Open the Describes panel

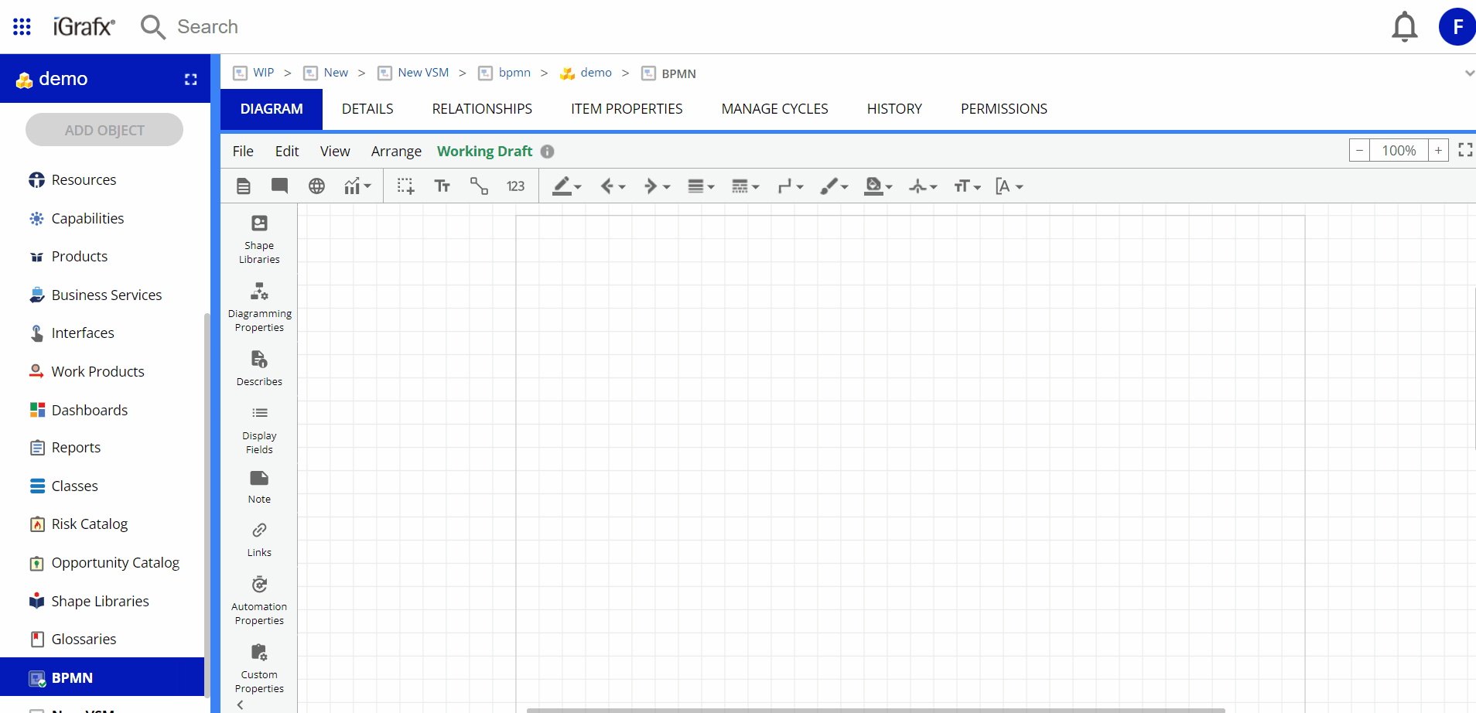tap(258, 366)
